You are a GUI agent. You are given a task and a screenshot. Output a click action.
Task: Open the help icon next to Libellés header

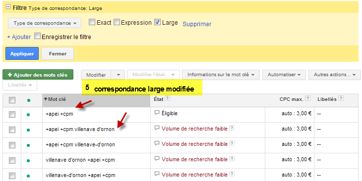(341, 98)
